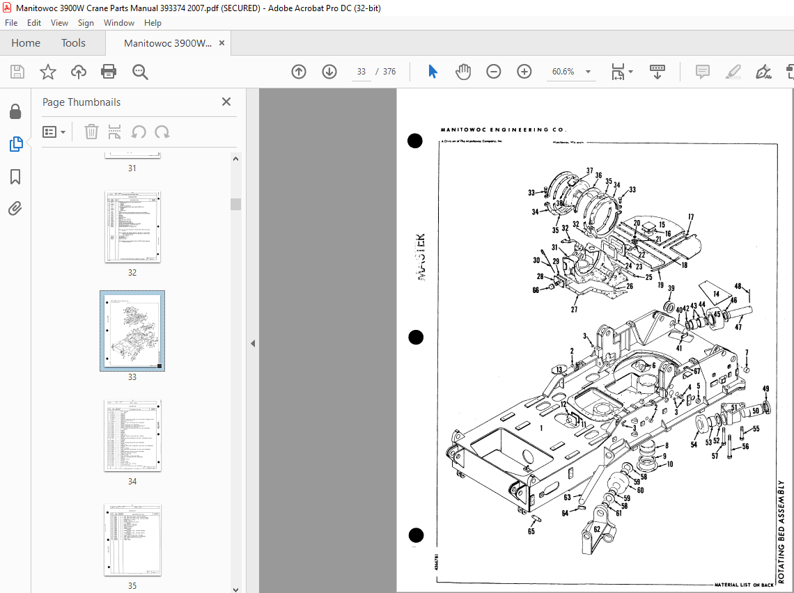The width and height of the screenshot is (794, 593).
Task: Activate the Hand pan tool
Action: pyautogui.click(x=463, y=72)
